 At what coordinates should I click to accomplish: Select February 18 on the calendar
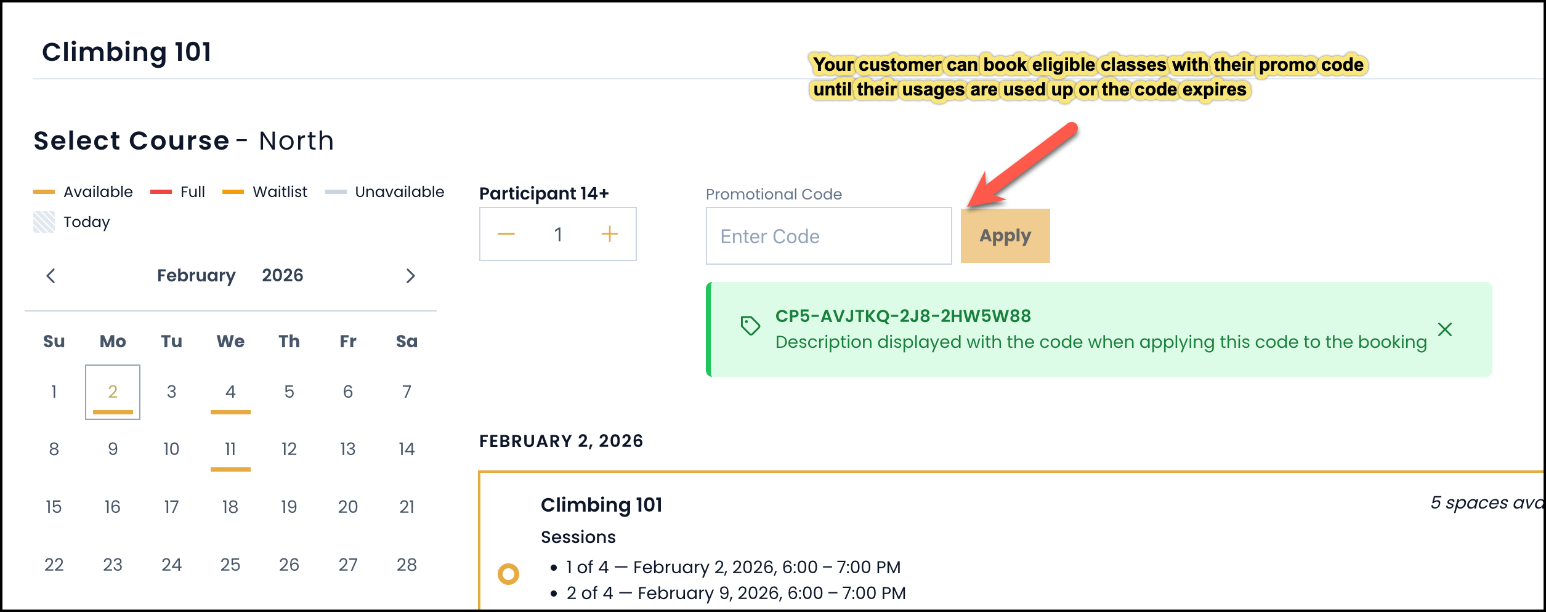click(230, 507)
